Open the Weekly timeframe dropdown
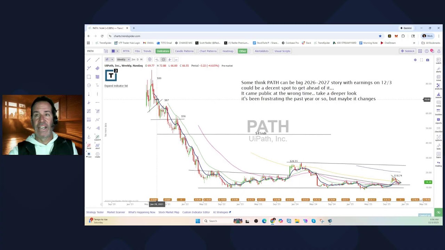The width and height of the screenshot is (445, 250). (x=123, y=59)
